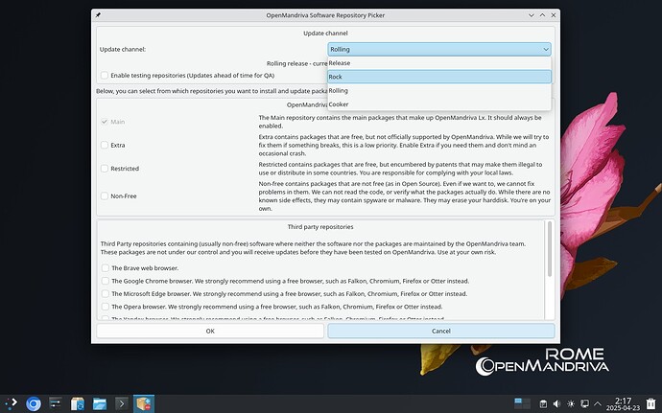
Task: Expand hidden system tray icons
Action: click(x=598, y=404)
